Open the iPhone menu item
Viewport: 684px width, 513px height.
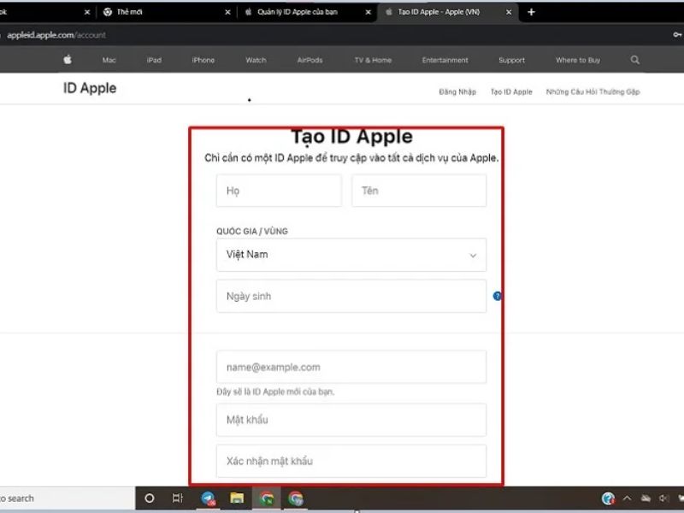click(203, 60)
